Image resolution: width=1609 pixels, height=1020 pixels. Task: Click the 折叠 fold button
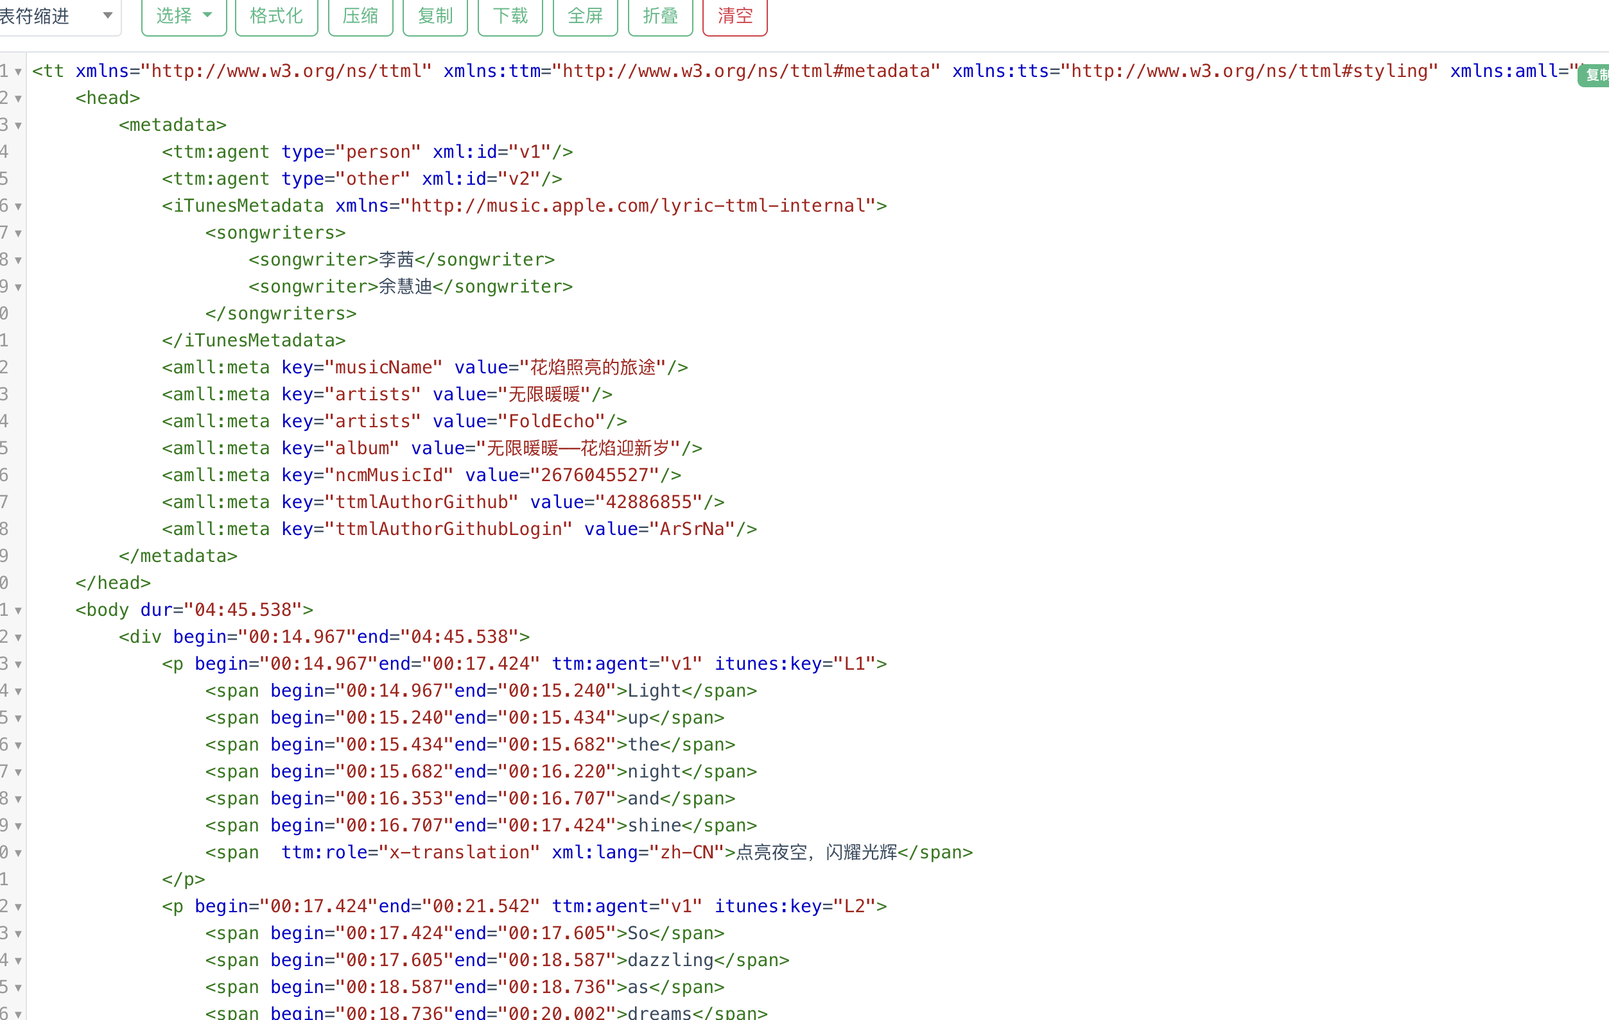pos(660,16)
